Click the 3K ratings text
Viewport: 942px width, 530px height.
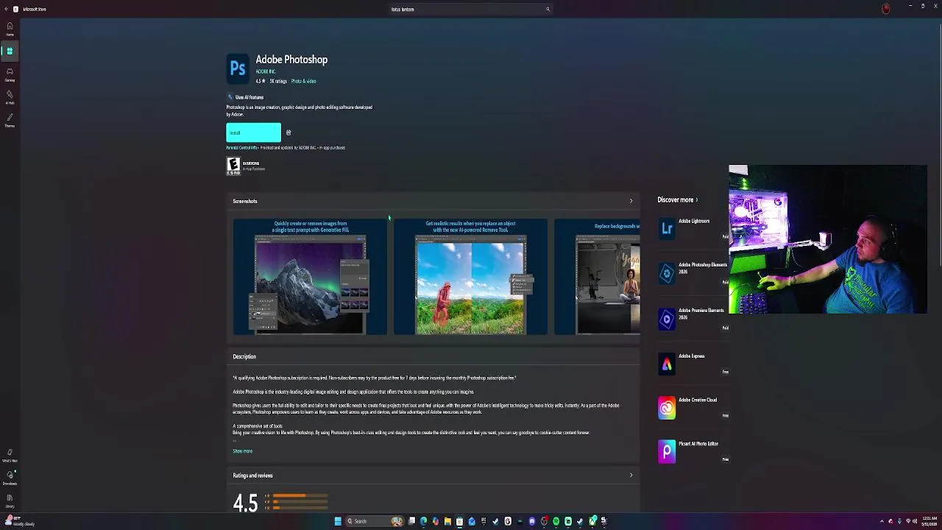[278, 81]
